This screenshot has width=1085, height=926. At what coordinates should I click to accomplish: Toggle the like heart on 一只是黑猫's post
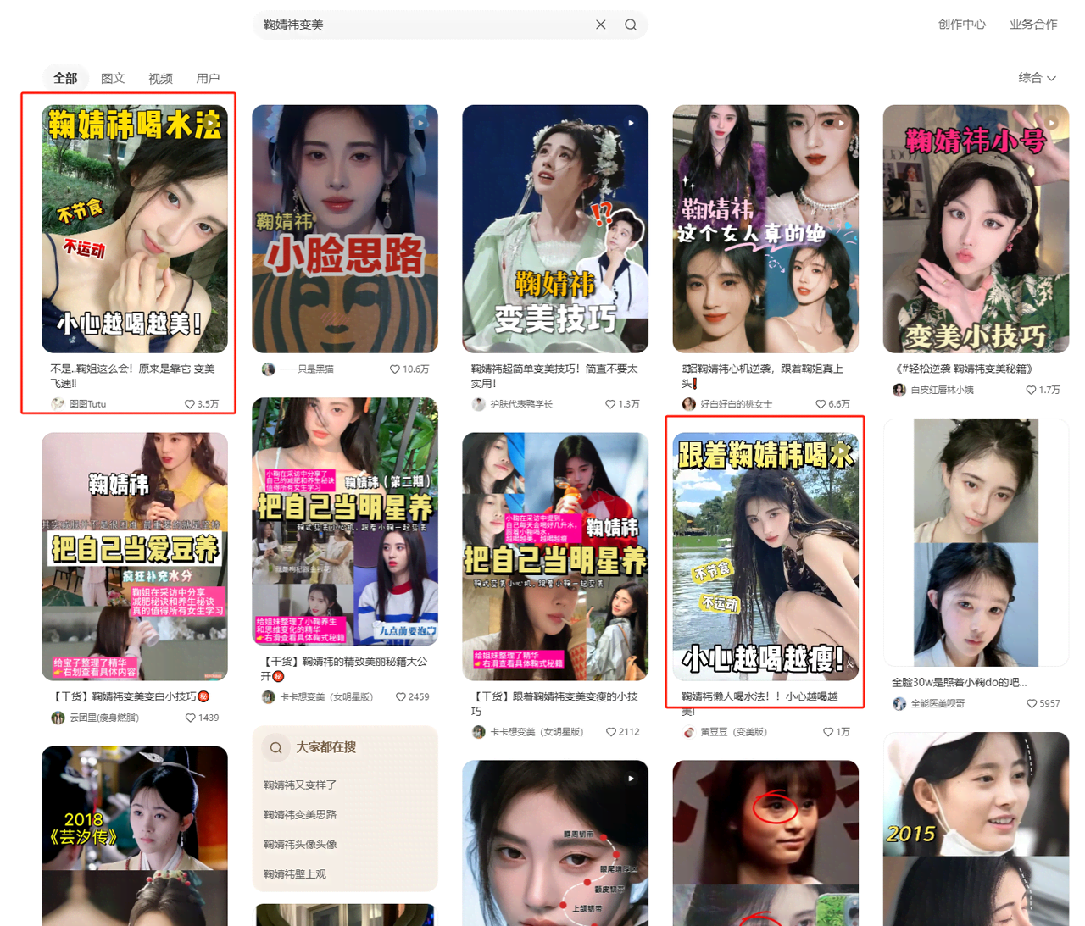395,369
